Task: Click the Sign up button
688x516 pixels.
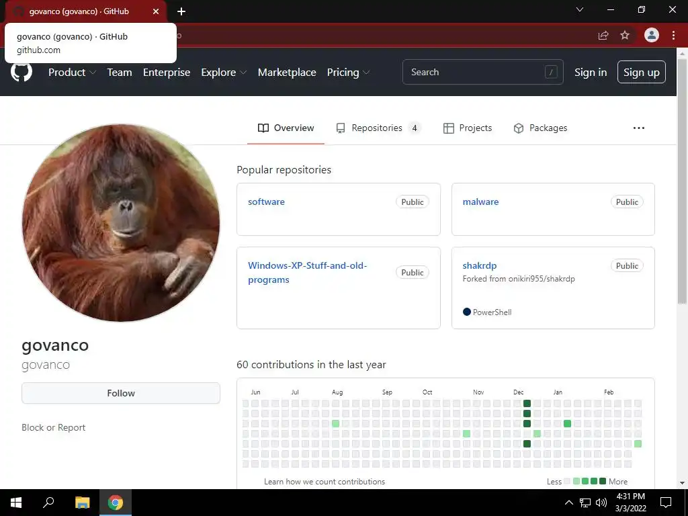Action: click(642, 73)
